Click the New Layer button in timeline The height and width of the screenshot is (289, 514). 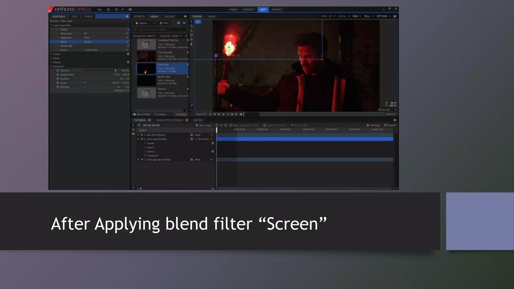tap(204, 125)
